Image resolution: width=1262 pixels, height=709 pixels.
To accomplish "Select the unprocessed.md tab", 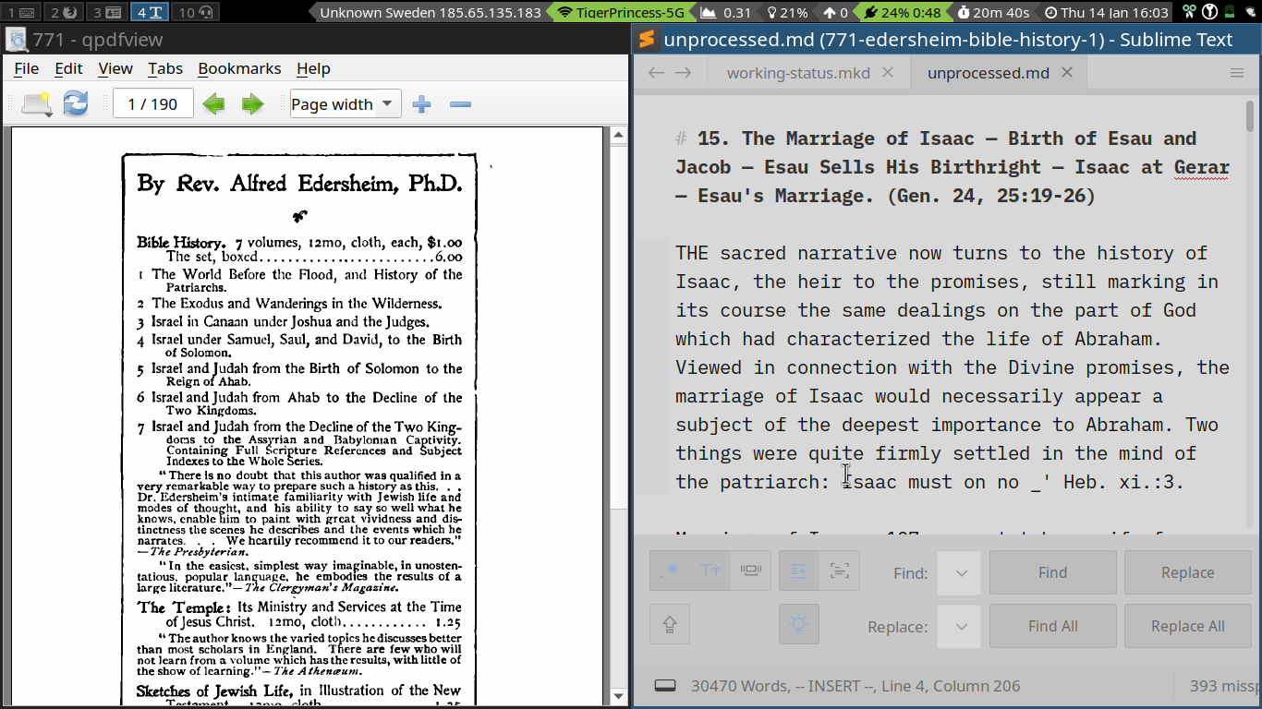I will pos(988,73).
